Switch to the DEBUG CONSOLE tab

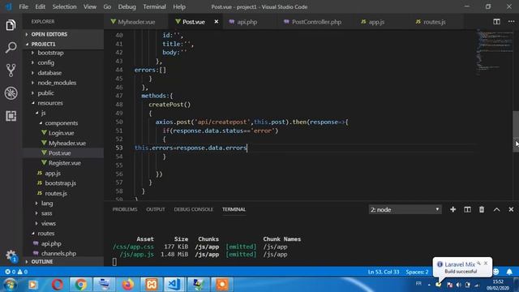(193, 209)
